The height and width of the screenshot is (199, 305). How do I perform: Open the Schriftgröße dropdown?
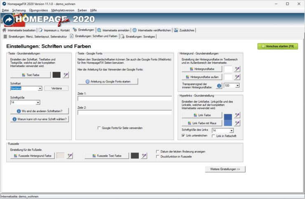(x=38, y=103)
